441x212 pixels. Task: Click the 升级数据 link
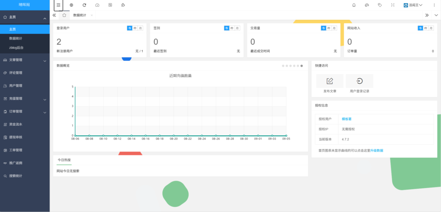click(376, 151)
